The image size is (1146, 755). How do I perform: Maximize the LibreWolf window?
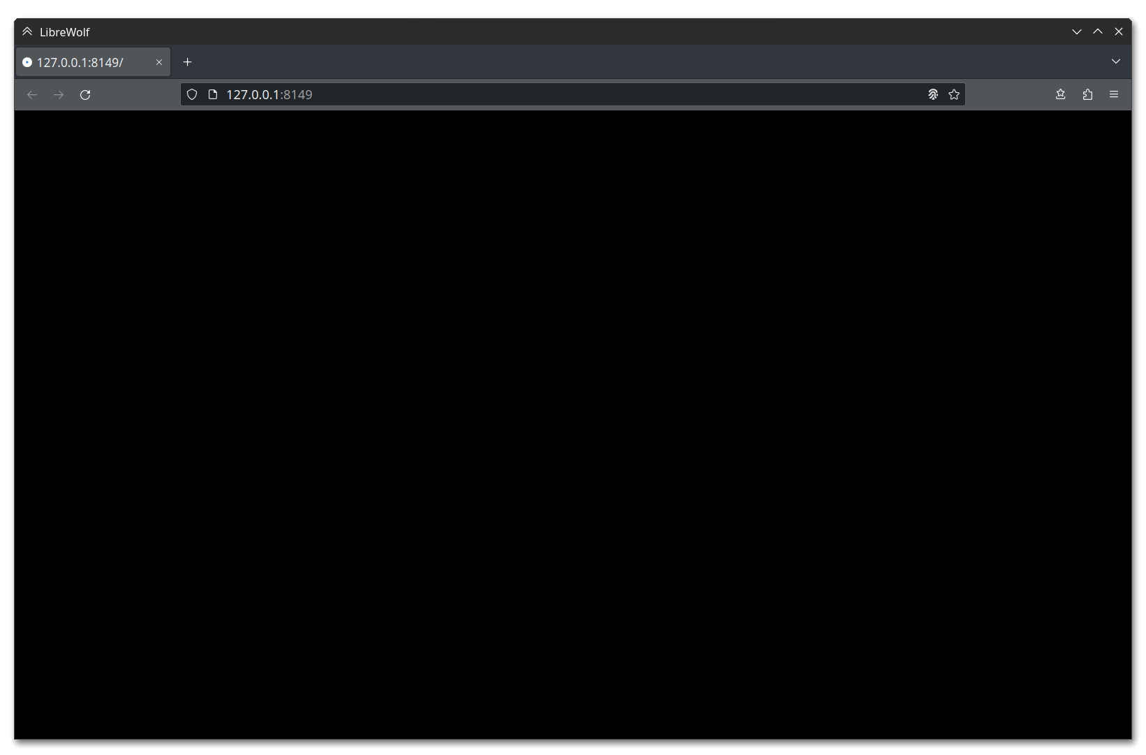(x=1098, y=31)
